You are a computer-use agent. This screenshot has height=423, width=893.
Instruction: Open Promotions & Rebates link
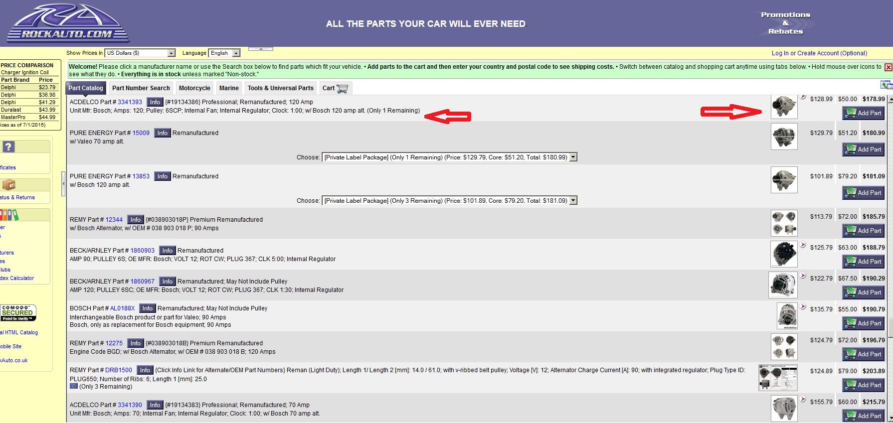(785, 23)
